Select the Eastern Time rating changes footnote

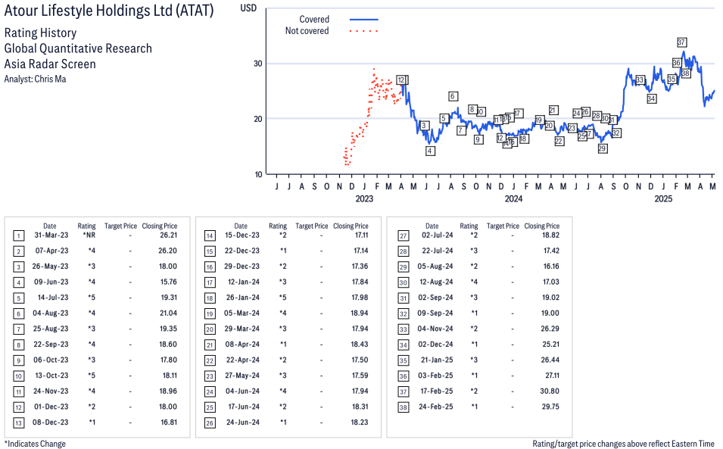click(x=623, y=444)
